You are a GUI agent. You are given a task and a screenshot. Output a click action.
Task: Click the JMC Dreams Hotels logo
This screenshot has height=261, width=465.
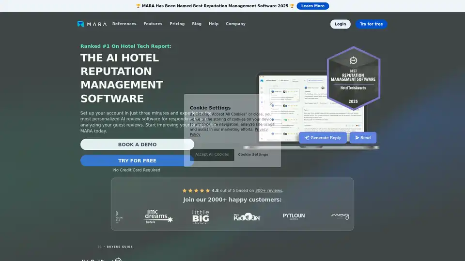click(158, 217)
